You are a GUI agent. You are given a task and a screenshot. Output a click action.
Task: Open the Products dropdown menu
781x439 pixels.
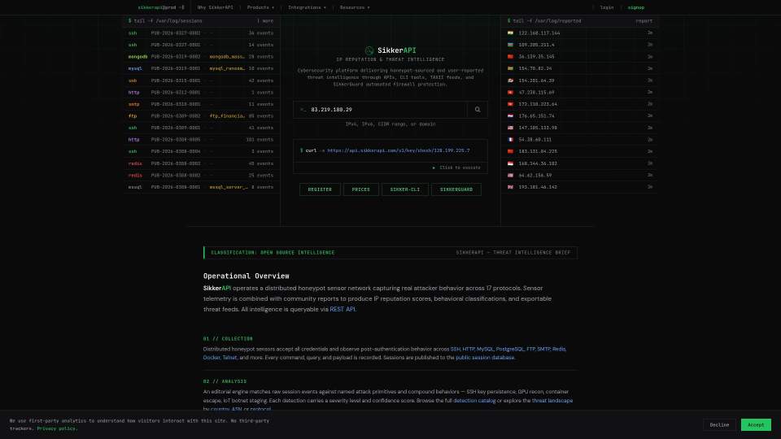(x=260, y=7)
